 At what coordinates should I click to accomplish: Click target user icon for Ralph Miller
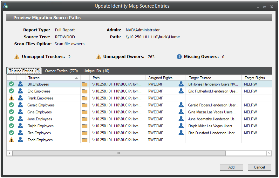(181, 126)
